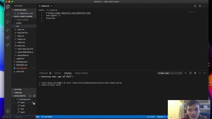Open react-app-env.d.ts file

tap(25, 49)
